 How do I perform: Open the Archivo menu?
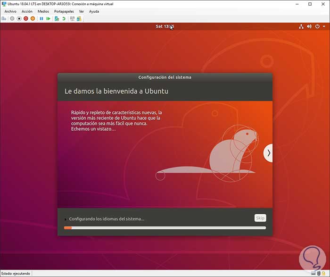(10, 11)
